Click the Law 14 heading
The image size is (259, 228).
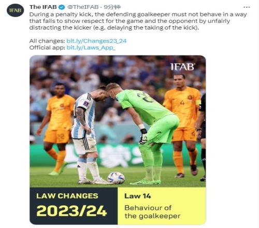138,196
